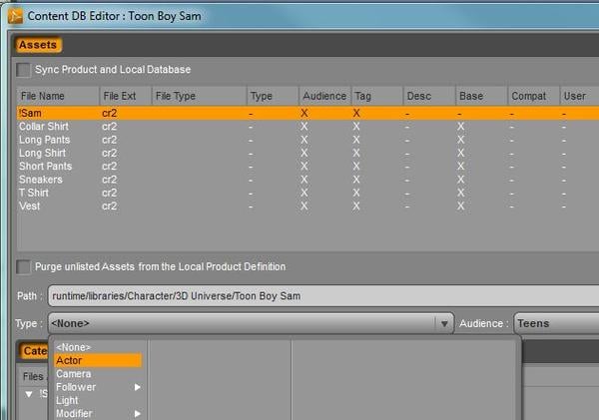Sort by Desc column header
599x420 pixels.
pos(429,96)
